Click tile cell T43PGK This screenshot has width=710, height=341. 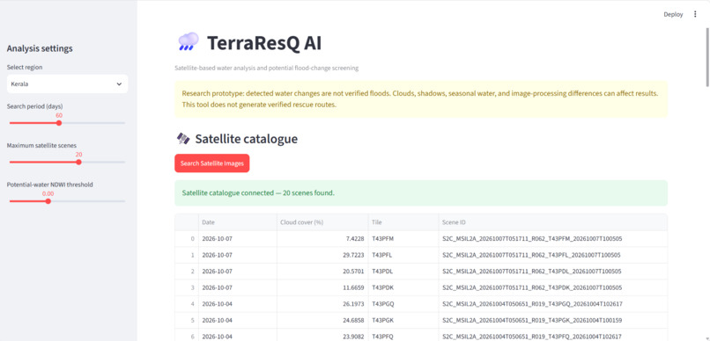[x=403, y=320]
